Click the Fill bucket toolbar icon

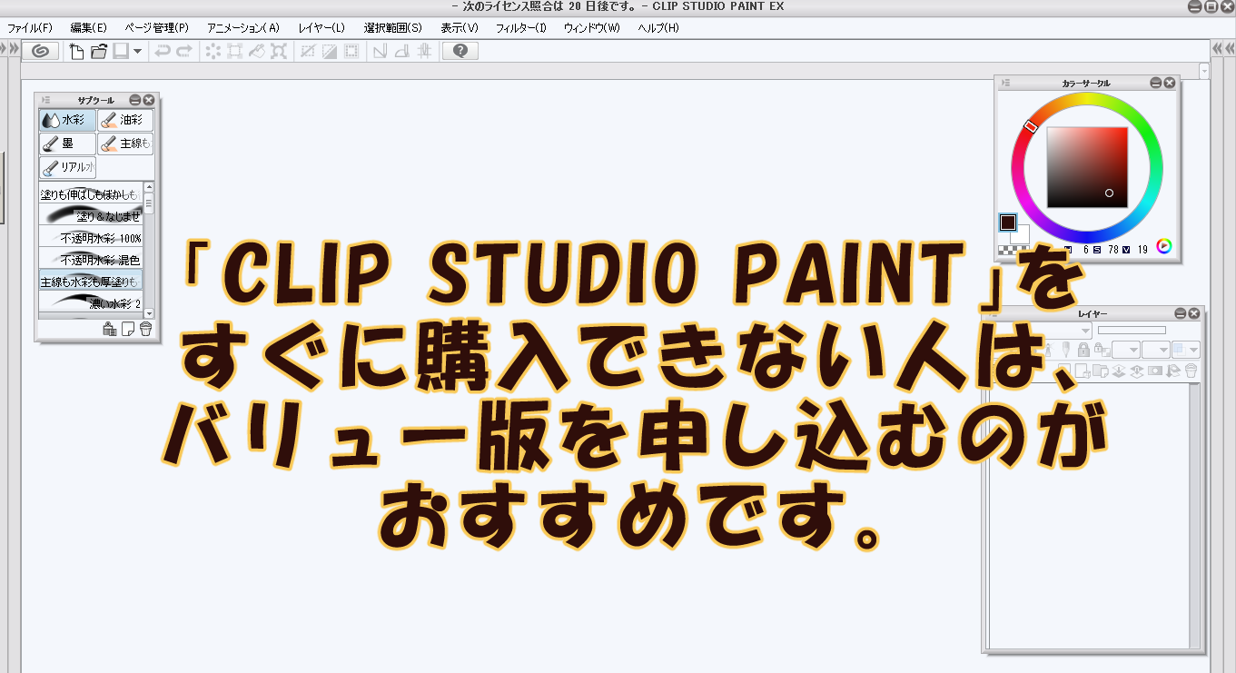click(x=257, y=51)
